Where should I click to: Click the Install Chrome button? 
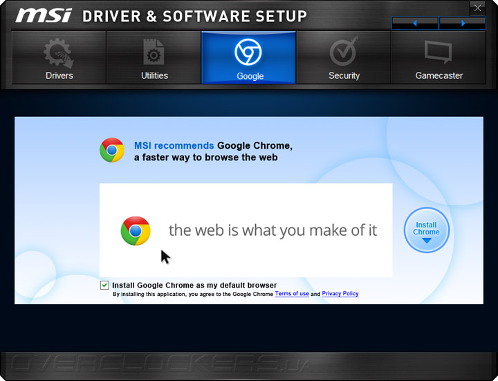pyautogui.click(x=427, y=230)
